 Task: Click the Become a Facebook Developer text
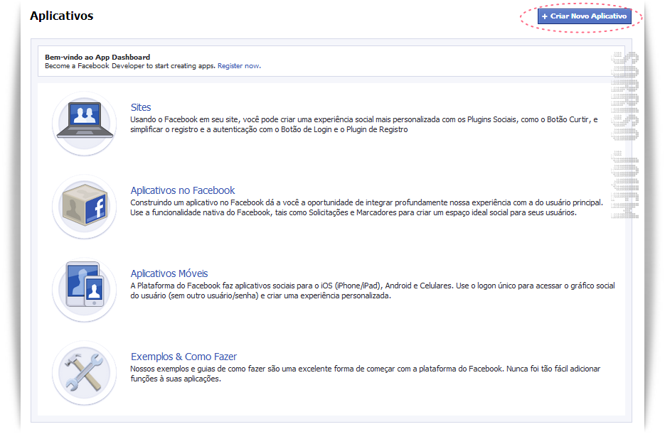pyautogui.click(x=131, y=66)
